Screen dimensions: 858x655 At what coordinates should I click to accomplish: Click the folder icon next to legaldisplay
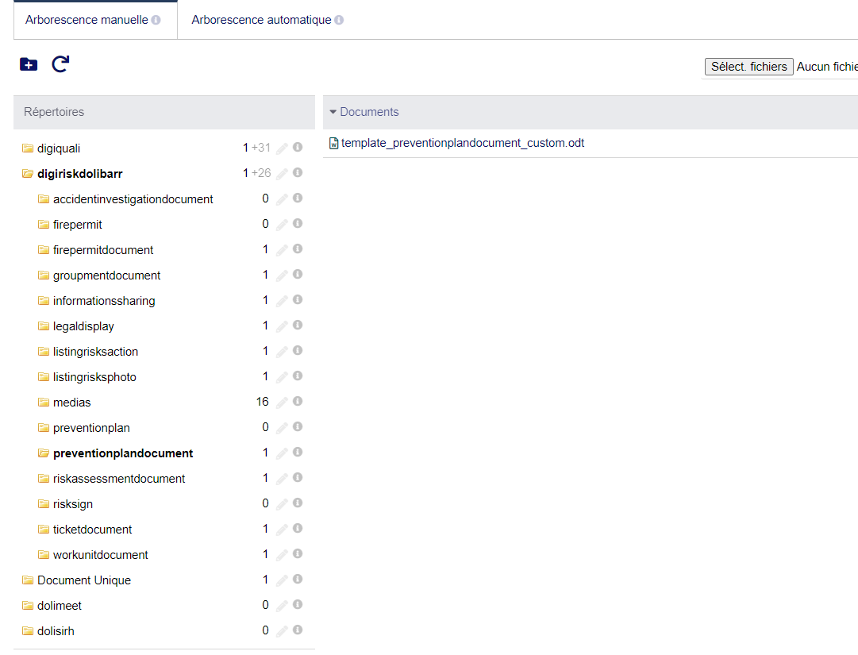44,326
